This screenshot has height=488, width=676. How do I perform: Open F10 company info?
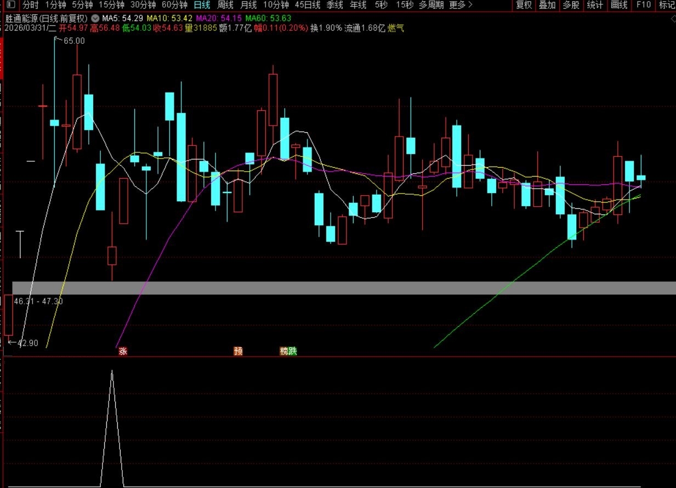644,5
